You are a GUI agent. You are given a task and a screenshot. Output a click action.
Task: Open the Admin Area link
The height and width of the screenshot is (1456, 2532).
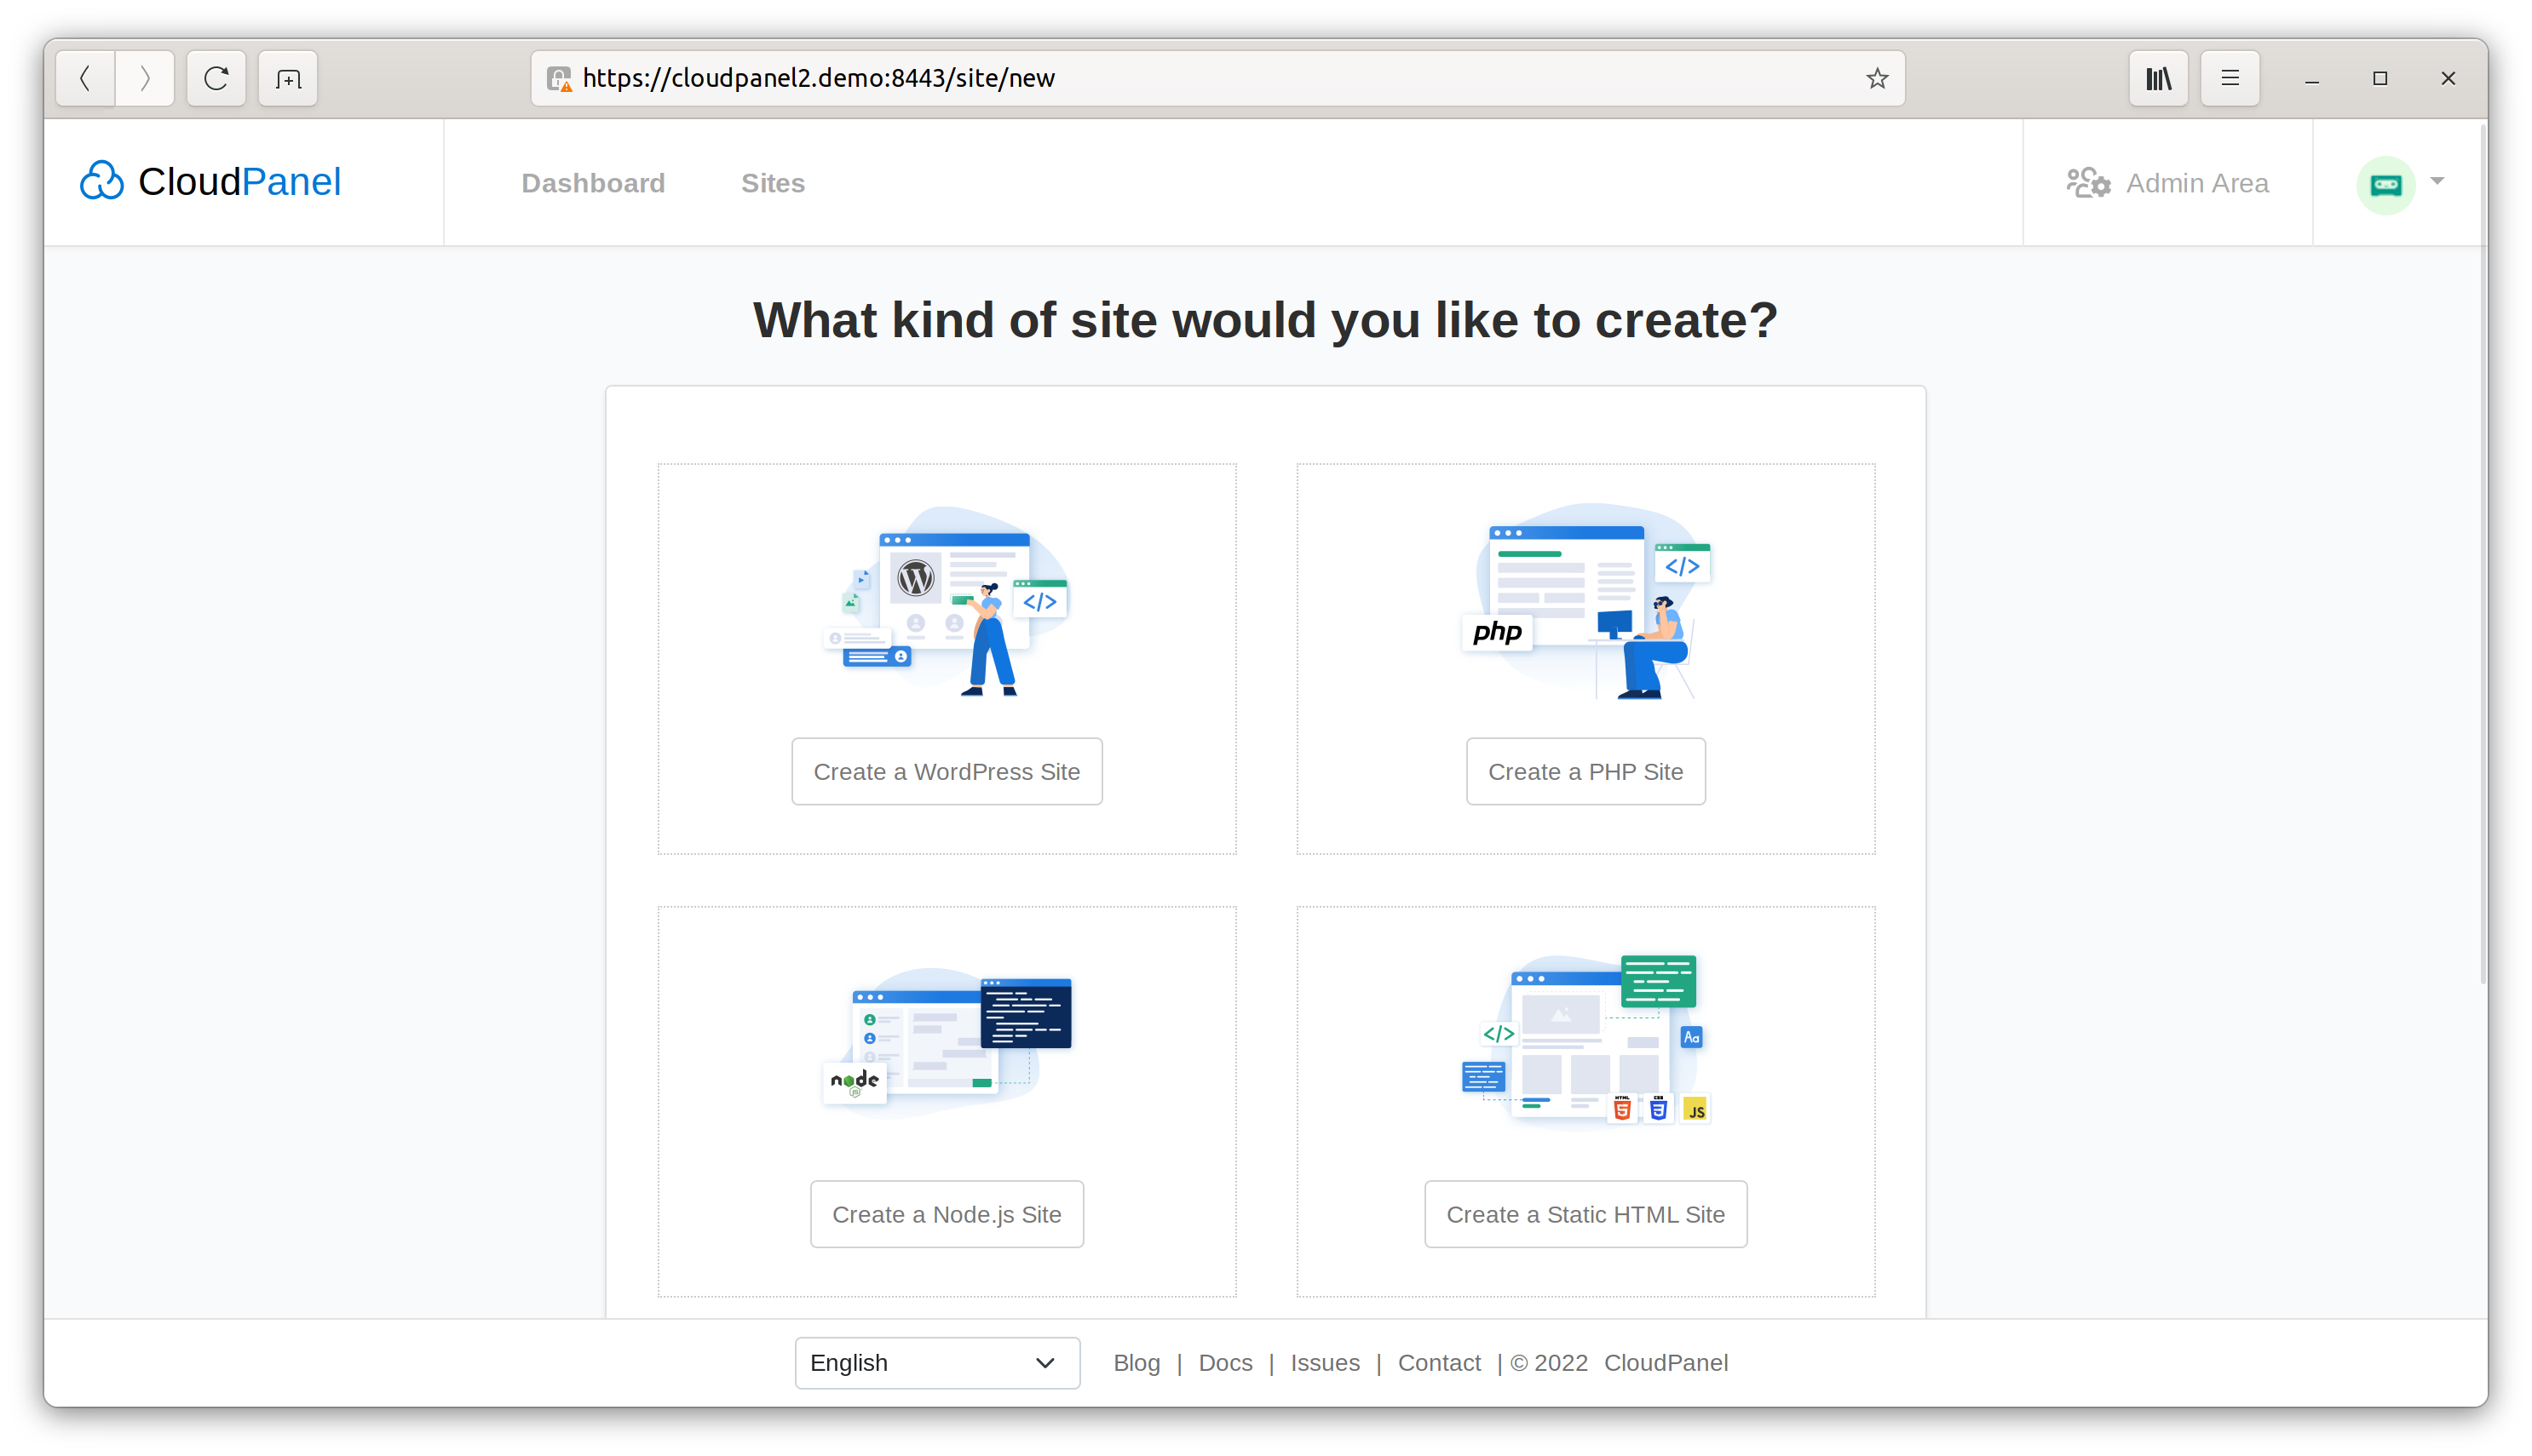[2197, 183]
